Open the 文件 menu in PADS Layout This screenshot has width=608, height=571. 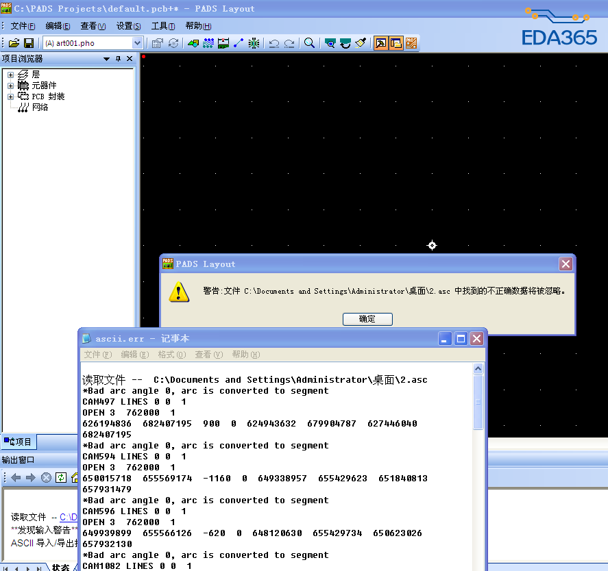coord(23,26)
